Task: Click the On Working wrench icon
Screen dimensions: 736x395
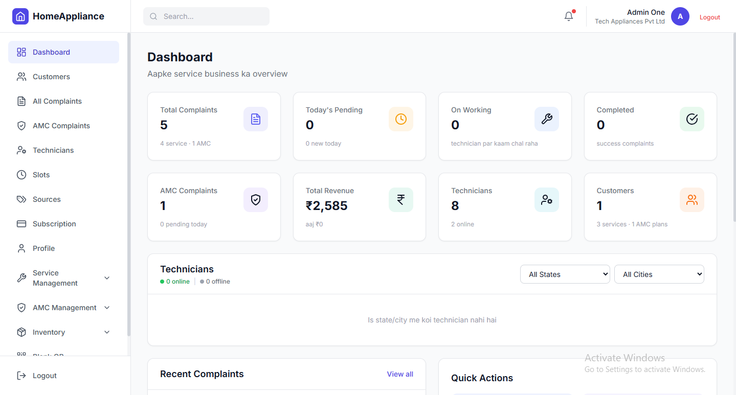Action: point(547,119)
